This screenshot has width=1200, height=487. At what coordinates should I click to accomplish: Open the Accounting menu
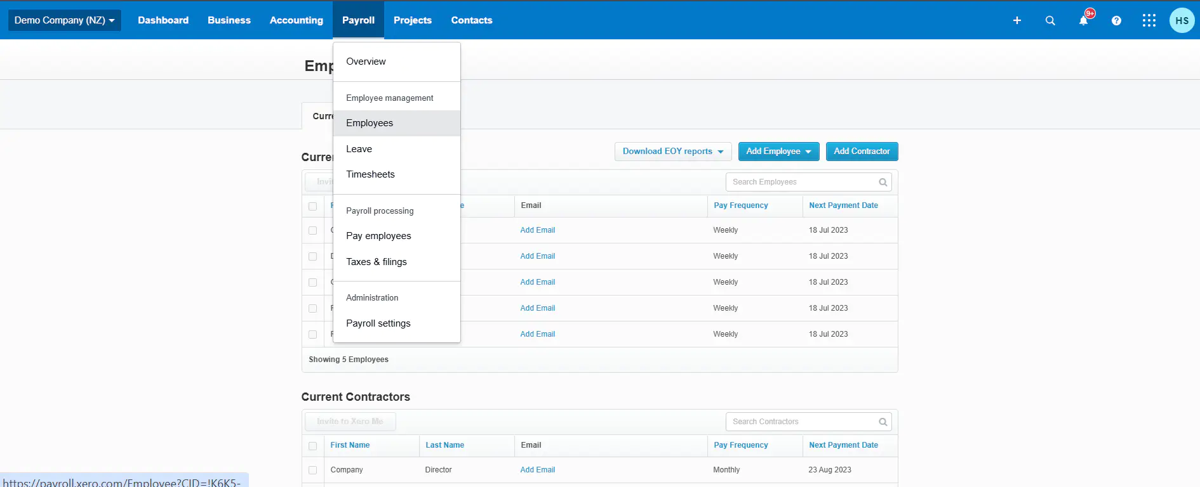click(297, 20)
